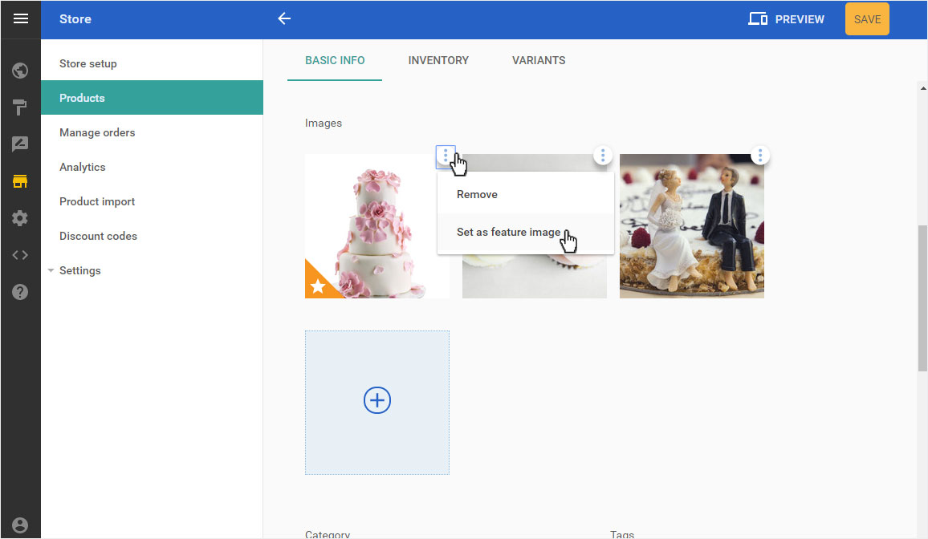Open the hamburger menu
This screenshot has width=928, height=539.
pos(21,19)
